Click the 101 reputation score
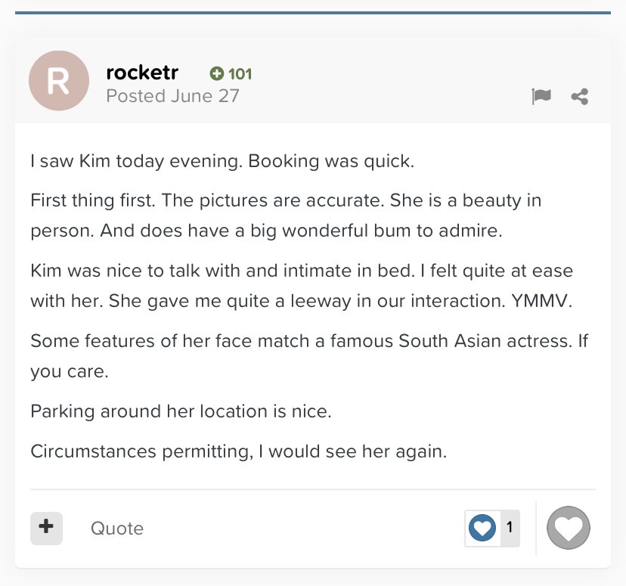The height and width of the screenshot is (586, 626). [x=240, y=74]
